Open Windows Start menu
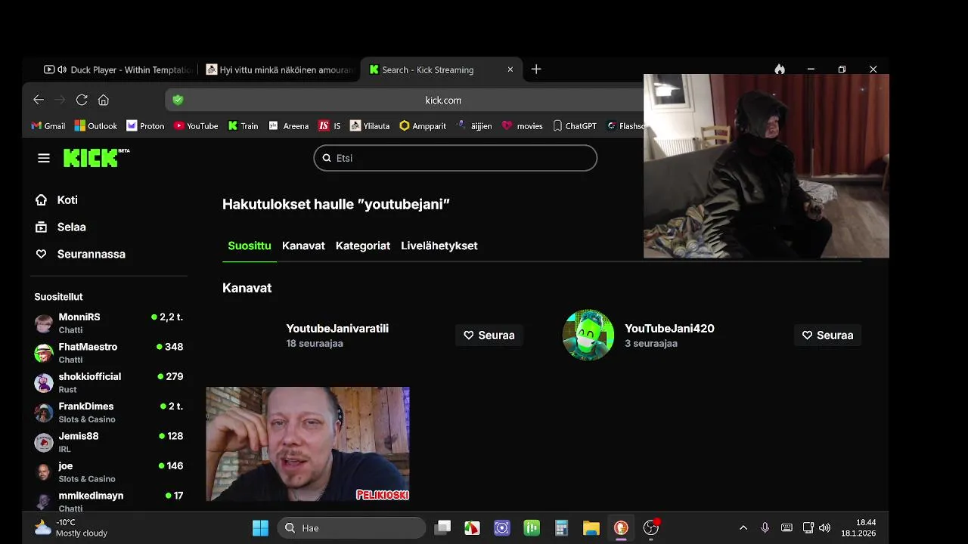This screenshot has width=968, height=544. tap(260, 528)
